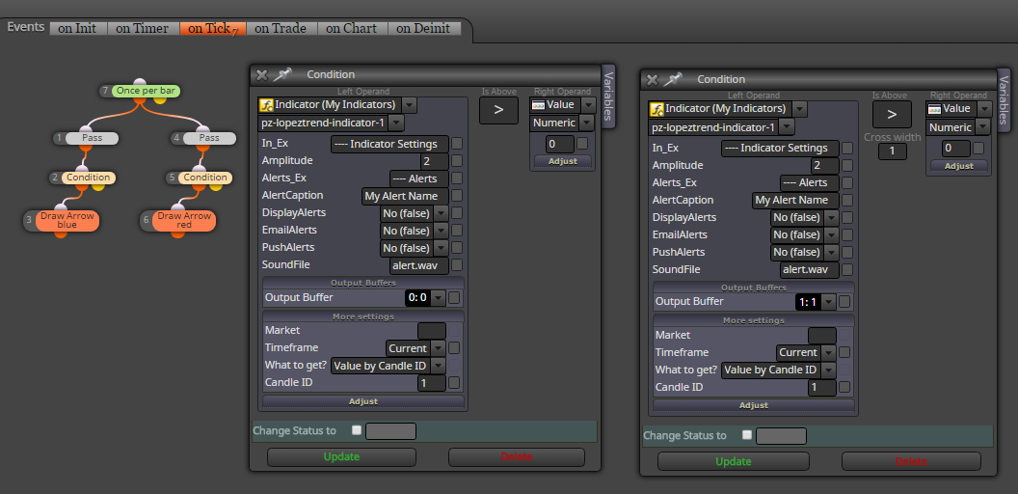Click the Candle ID field in right panel

(822, 388)
